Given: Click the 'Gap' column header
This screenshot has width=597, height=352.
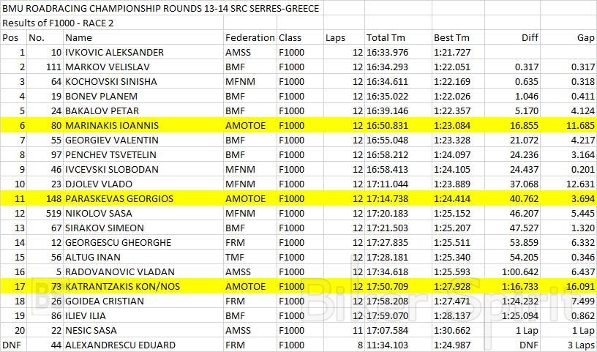Looking at the screenshot, I should [585, 37].
